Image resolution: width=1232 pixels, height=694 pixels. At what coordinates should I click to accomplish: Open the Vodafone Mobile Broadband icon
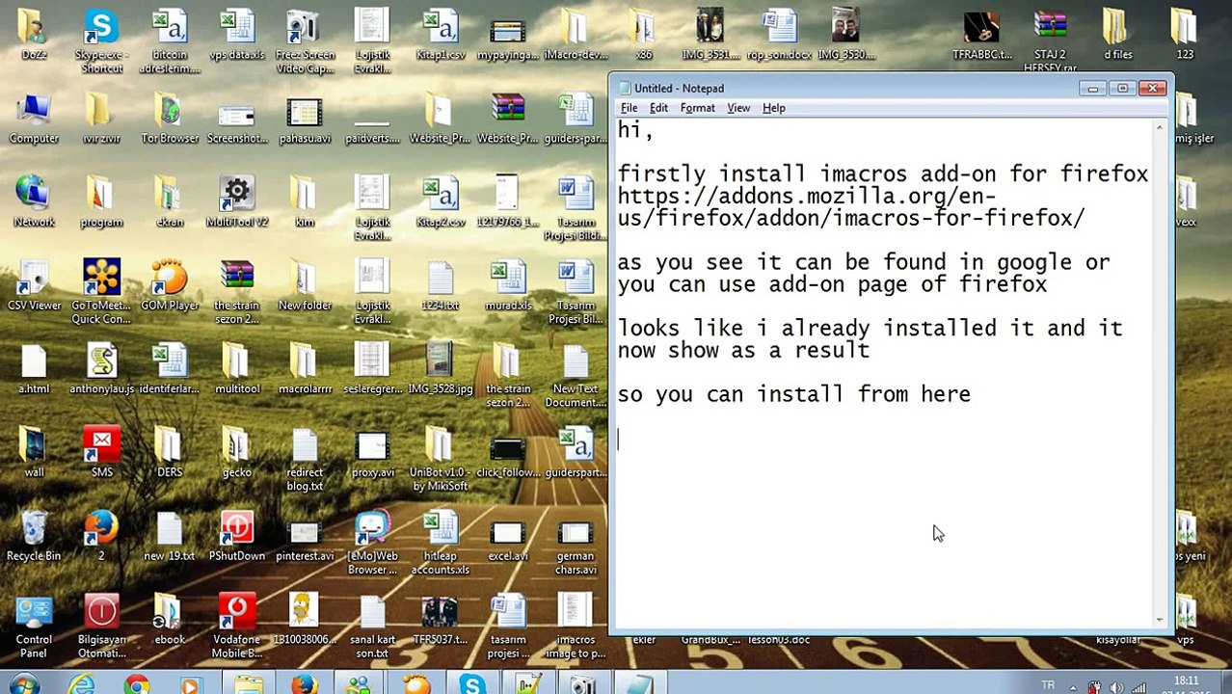(237, 627)
